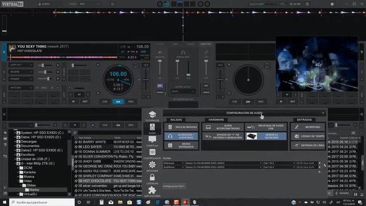Open the Ampliaciones puzzle-piece icon

point(152,190)
